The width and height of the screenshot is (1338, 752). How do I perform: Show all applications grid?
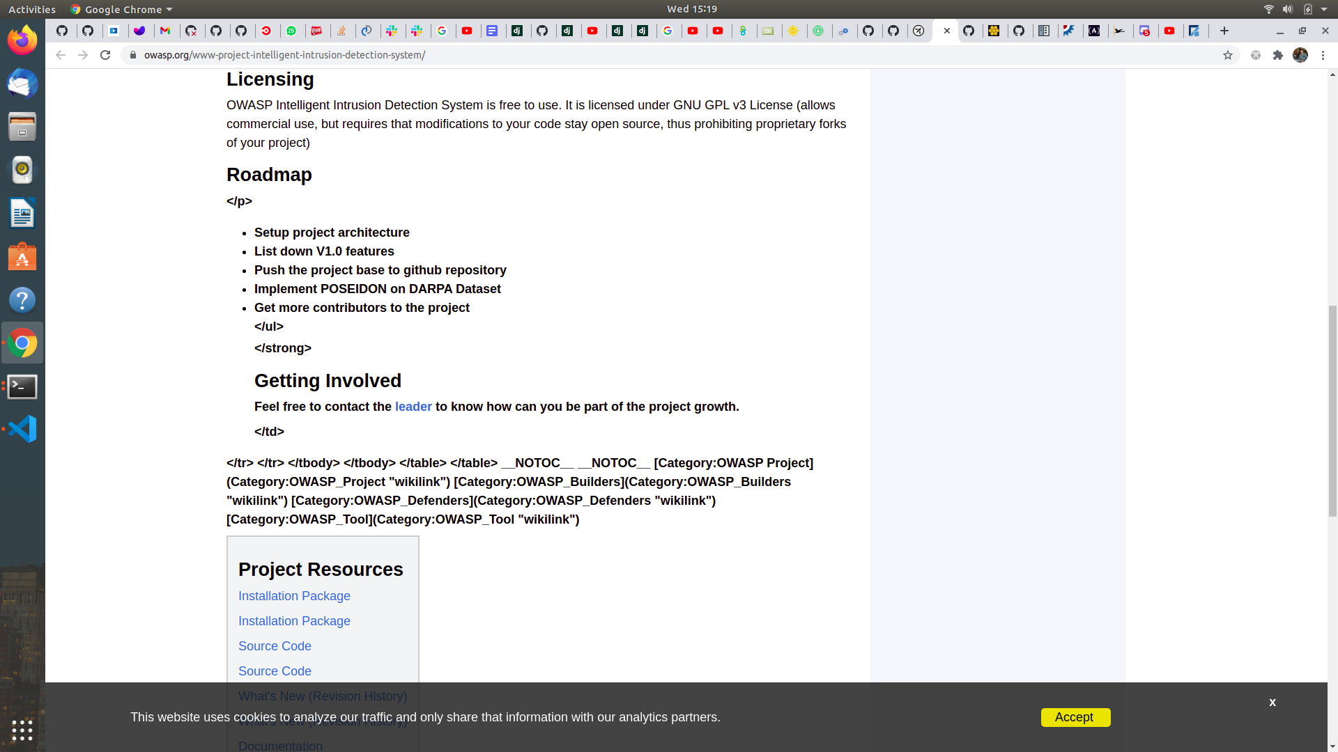point(22,730)
